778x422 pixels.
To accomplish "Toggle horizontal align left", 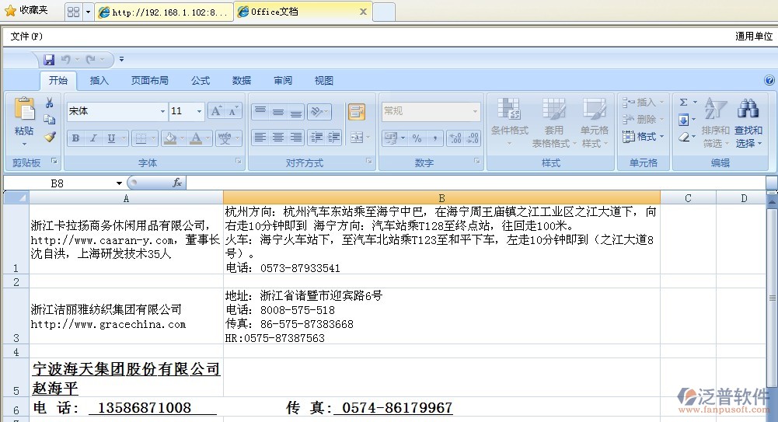I will (260, 138).
